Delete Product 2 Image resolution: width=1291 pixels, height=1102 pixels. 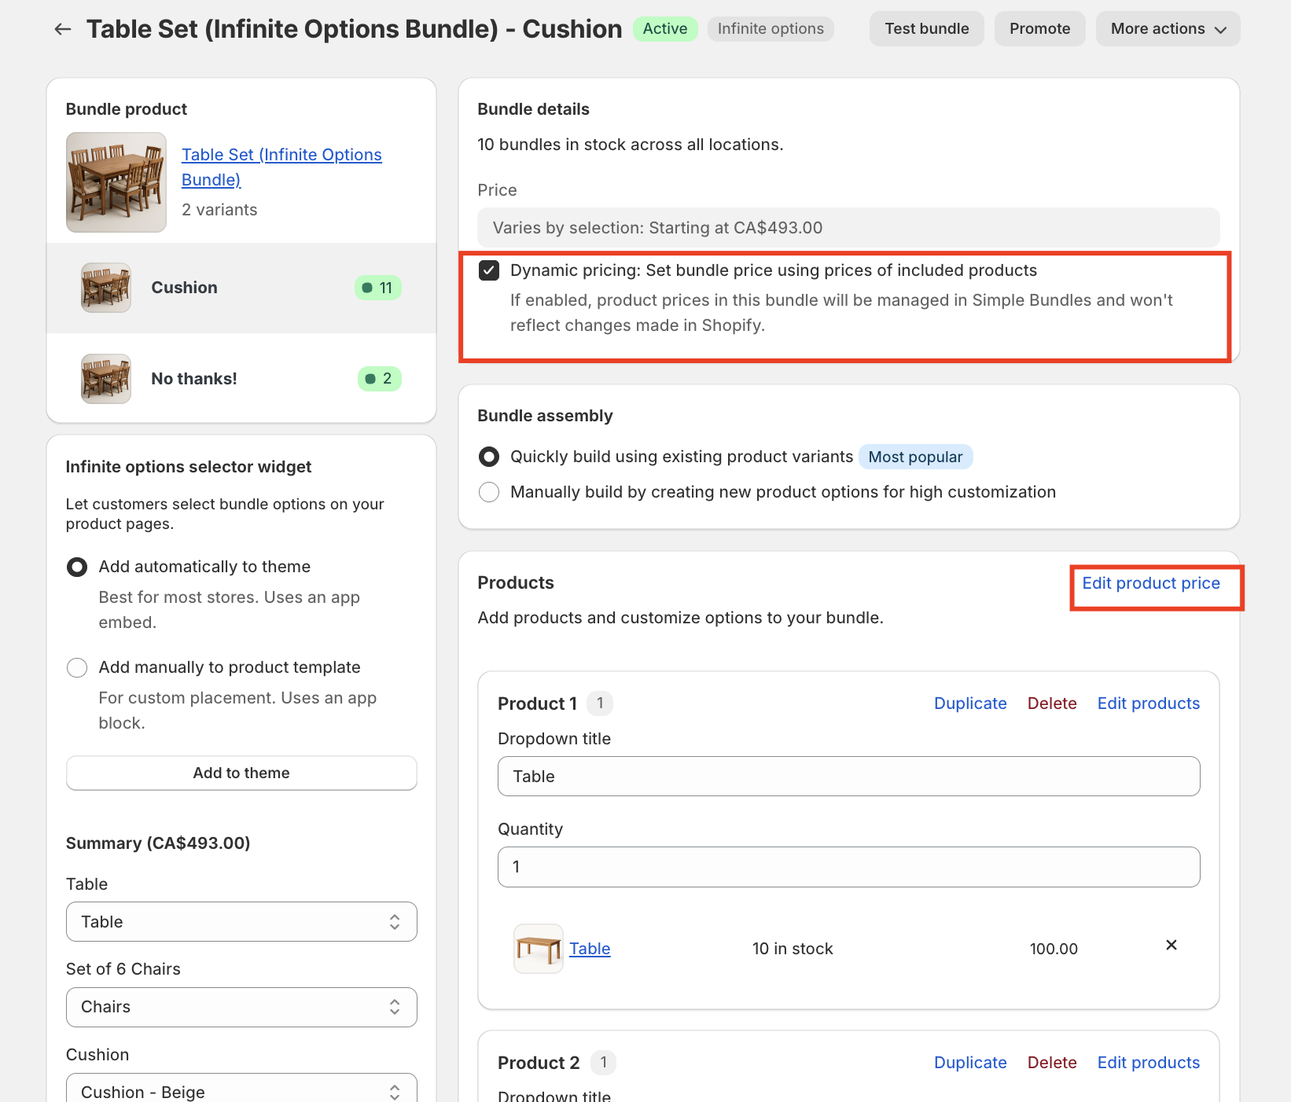click(1052, 1063)
